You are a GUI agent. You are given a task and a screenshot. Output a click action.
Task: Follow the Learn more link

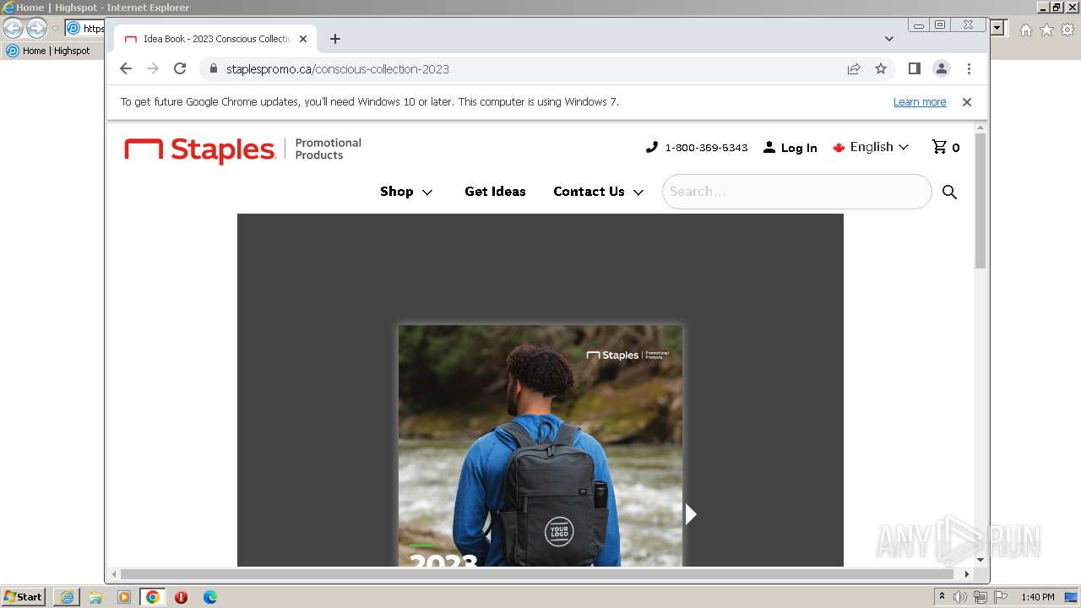920,102
